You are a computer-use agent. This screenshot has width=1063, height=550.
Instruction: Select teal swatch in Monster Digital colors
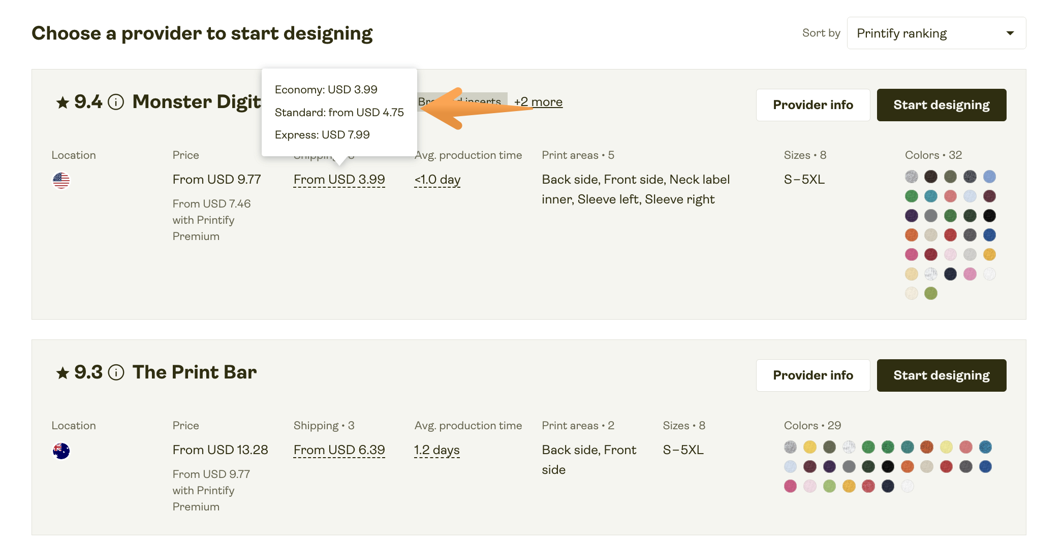931,196
